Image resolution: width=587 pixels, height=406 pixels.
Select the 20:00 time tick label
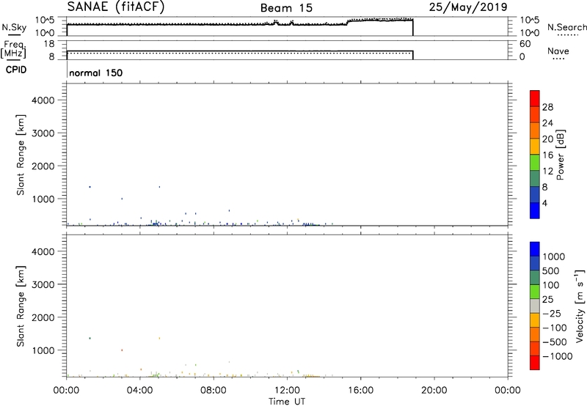pos(434,391)
